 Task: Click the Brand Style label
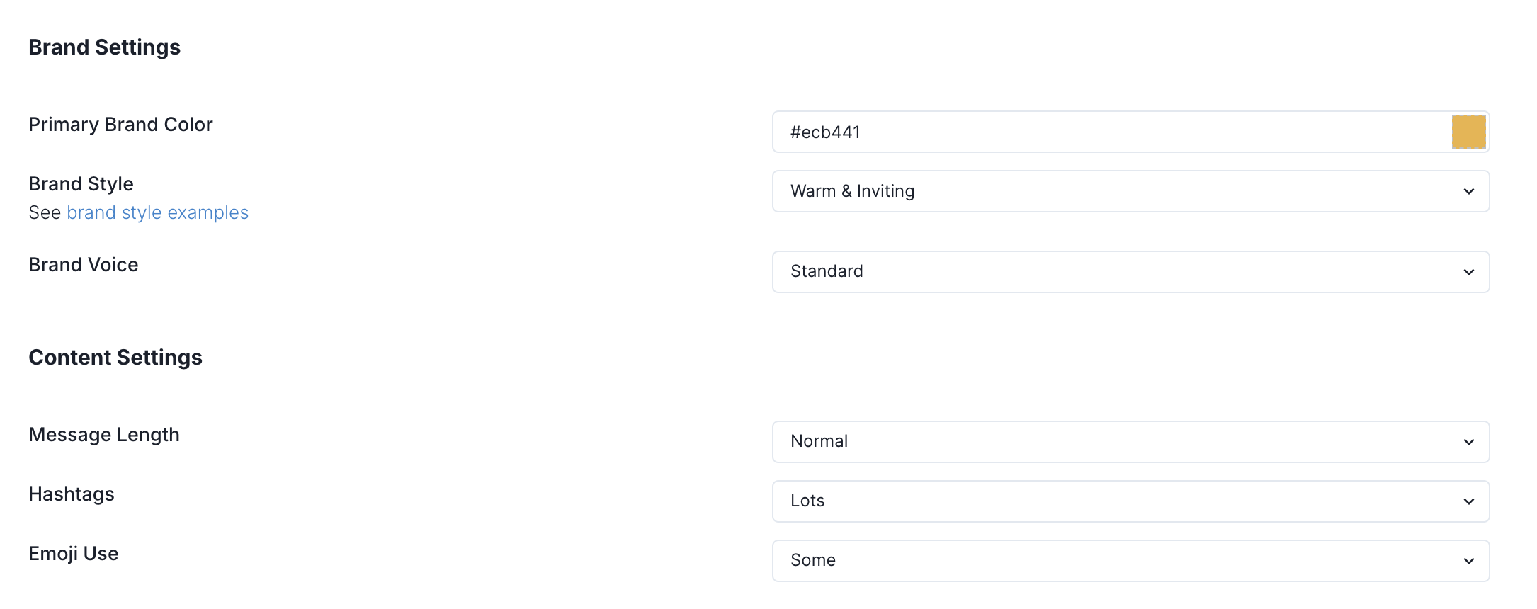[81, 184]
